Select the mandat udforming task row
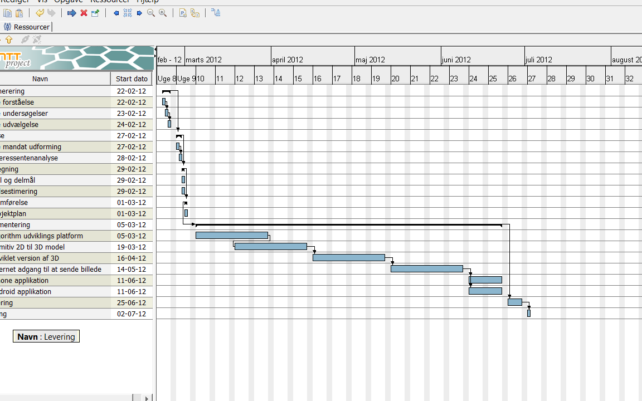Image resolution: width=642 pixels, height=401 pixels. (76, 147)
